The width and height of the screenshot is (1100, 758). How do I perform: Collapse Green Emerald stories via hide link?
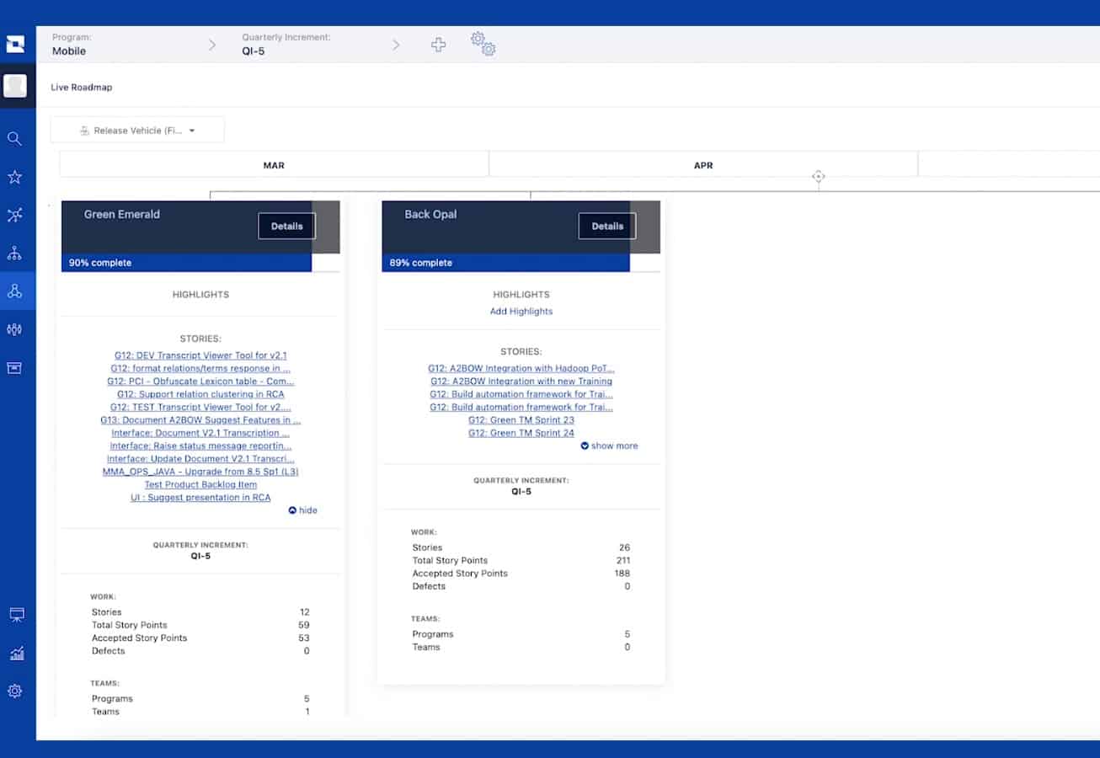point(302,510)
